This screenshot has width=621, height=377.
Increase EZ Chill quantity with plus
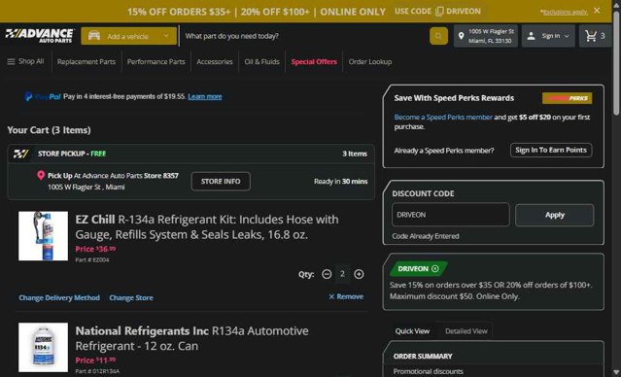click(359, 274)
